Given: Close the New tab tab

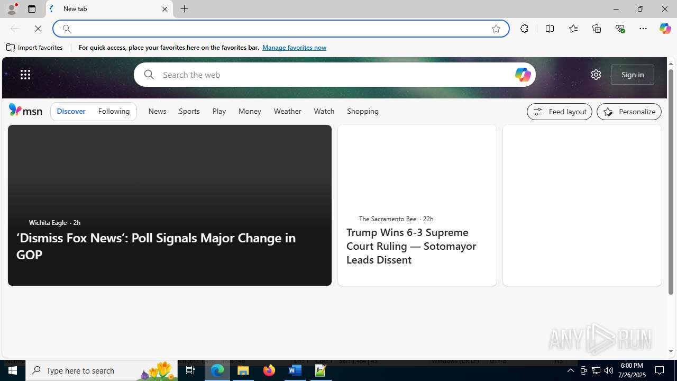Looking at the screenshot, I should tap(164, 9).
